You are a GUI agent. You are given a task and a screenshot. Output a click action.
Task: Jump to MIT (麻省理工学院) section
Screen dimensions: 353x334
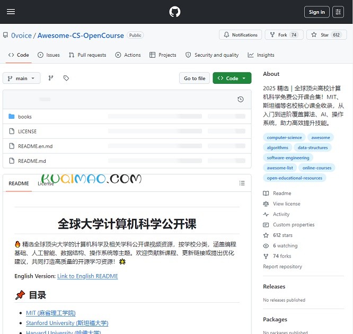[51, 313]
